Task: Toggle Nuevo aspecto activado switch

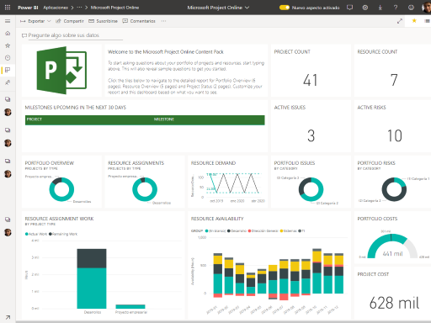Action: point(285,8)
